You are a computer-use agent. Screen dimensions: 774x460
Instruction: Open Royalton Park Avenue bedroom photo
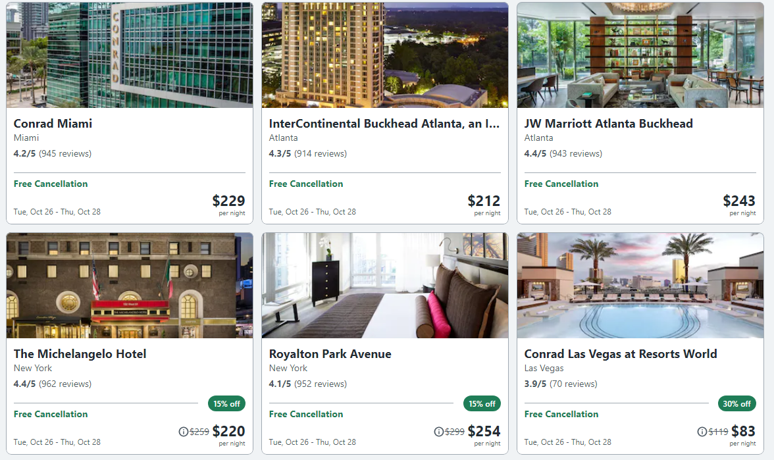(x=385, y=286)
